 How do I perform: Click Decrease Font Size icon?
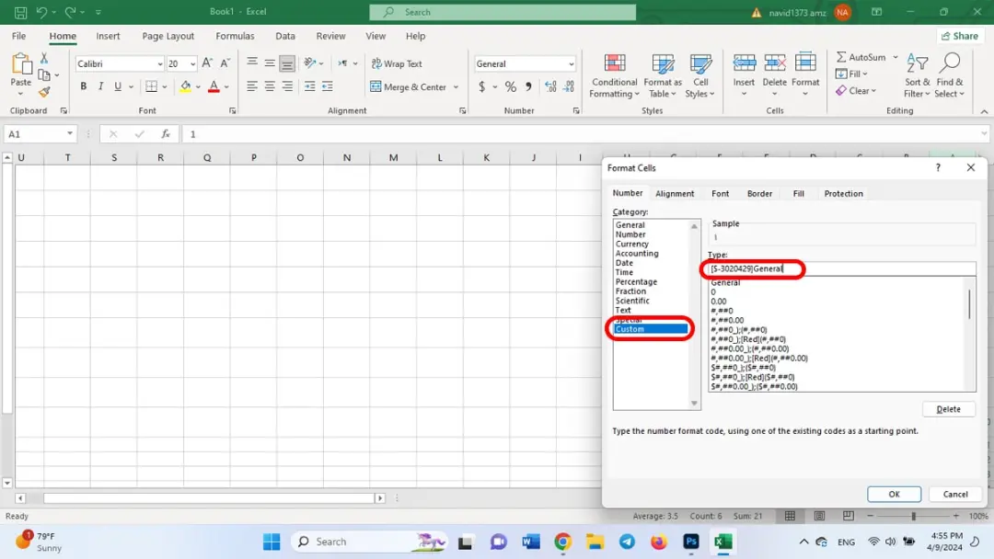[x=225, y=63]
